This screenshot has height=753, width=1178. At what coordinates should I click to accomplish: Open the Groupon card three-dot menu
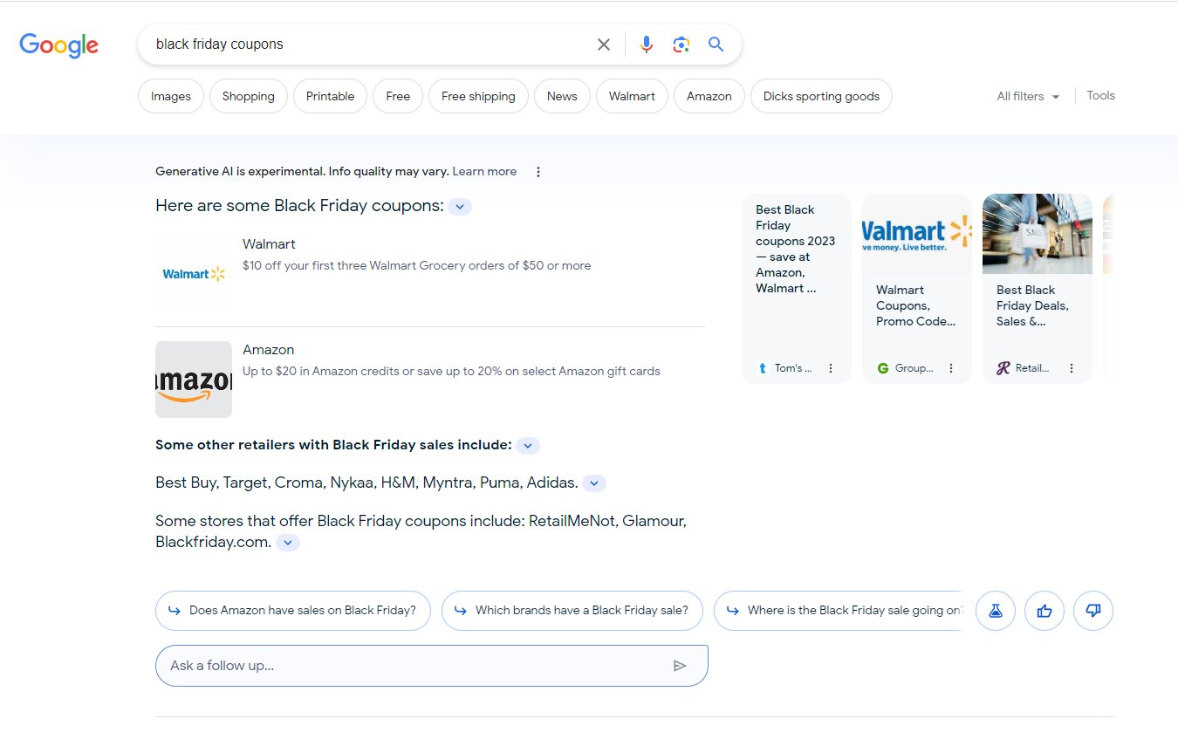click(951, 368)
